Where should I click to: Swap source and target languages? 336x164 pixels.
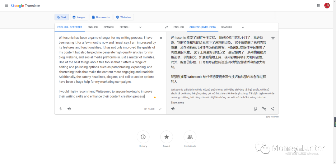(x=166, y=27)
